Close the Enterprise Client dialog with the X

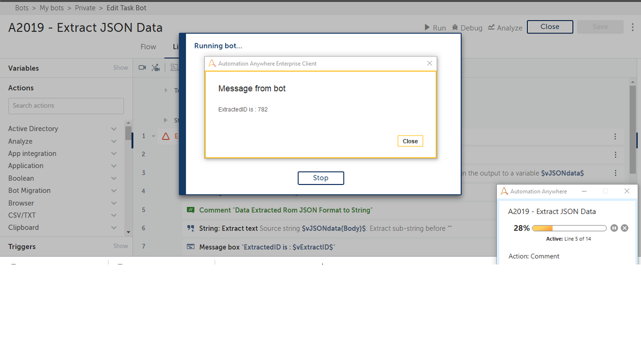(x=429, y=63)
